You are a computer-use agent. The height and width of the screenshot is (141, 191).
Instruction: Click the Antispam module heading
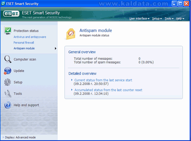coord(95,30)
